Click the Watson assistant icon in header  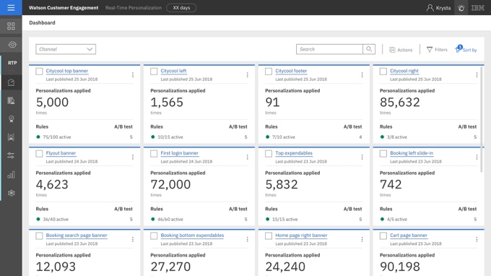[x=461, y=8]
